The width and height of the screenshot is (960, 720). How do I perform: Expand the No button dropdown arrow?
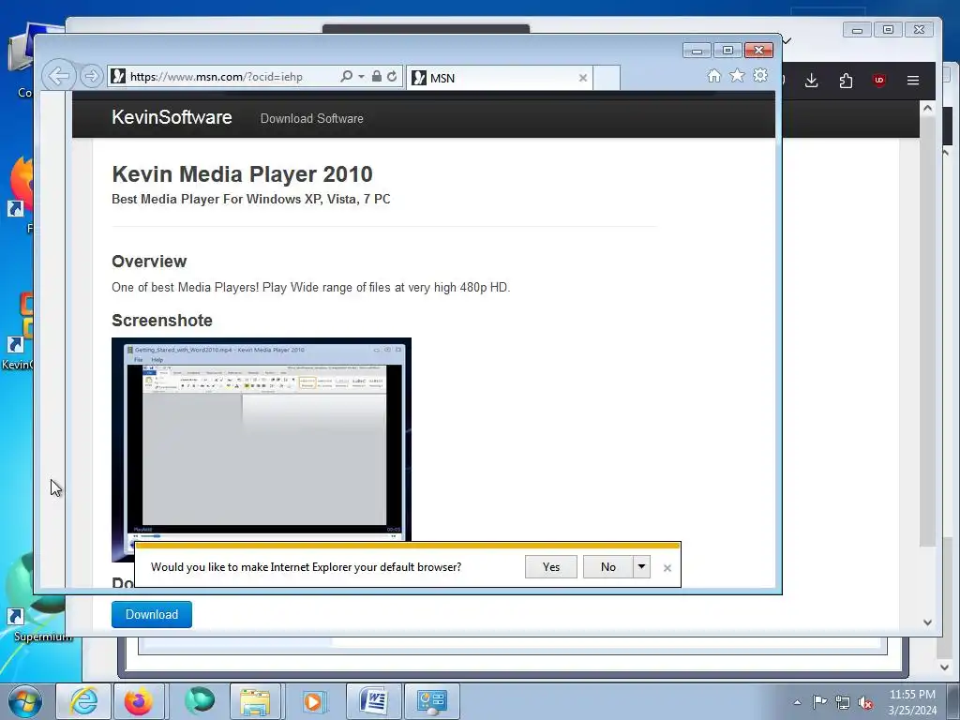pyautogui.click(x=641, y=567)
